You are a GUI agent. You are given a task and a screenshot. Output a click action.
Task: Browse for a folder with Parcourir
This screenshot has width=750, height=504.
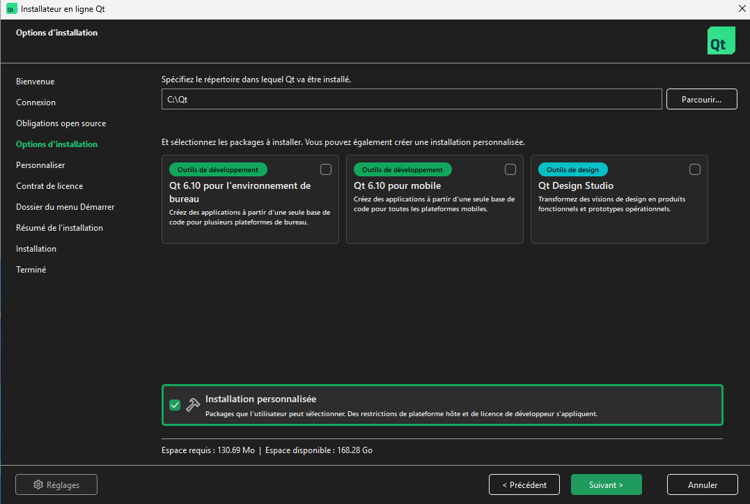tap(702, 100)
